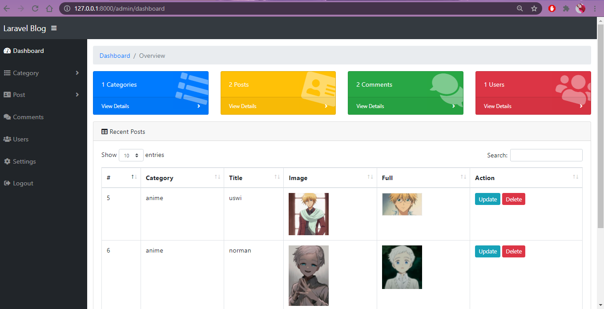Click Update button for norman post
This screenshot has height=309, width=604.
(487, 252)
